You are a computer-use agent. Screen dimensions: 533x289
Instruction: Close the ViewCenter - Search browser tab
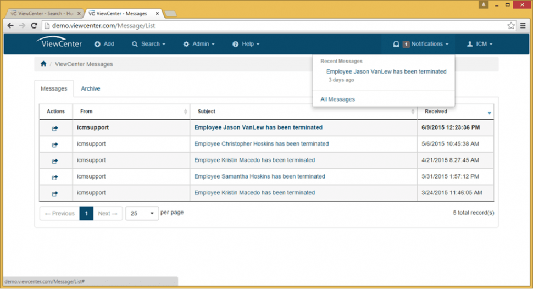pos(79,14)
